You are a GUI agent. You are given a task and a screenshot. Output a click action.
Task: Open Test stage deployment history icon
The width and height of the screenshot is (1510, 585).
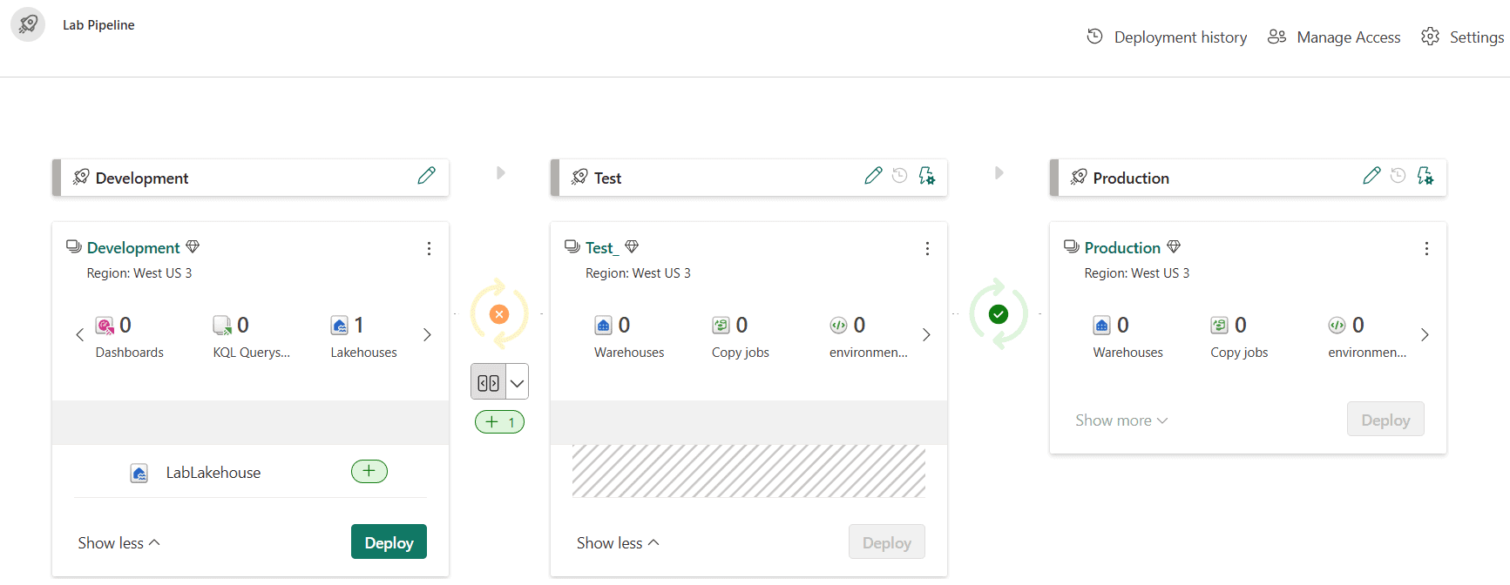pyautogui.click(x=900, y=176)
